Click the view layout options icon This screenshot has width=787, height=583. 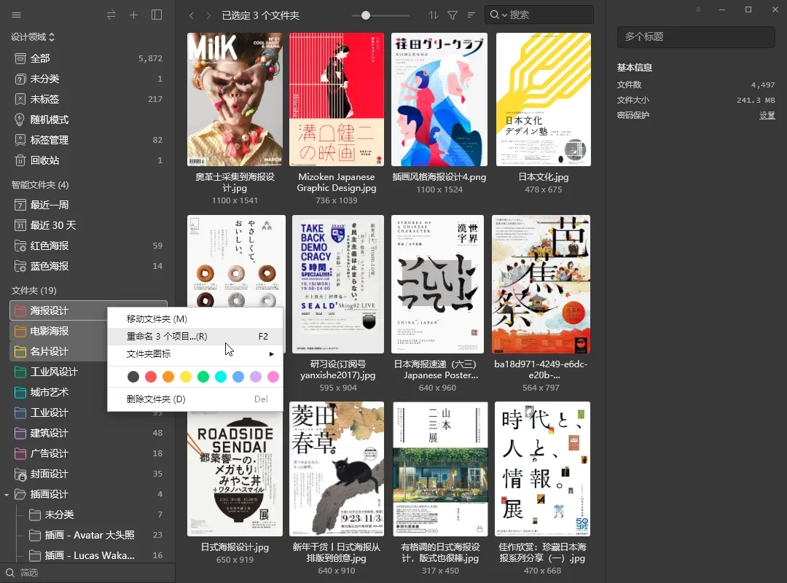(x=471, y=15)
